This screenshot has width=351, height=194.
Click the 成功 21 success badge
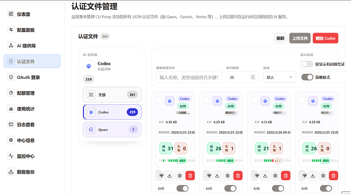[261, 148]
